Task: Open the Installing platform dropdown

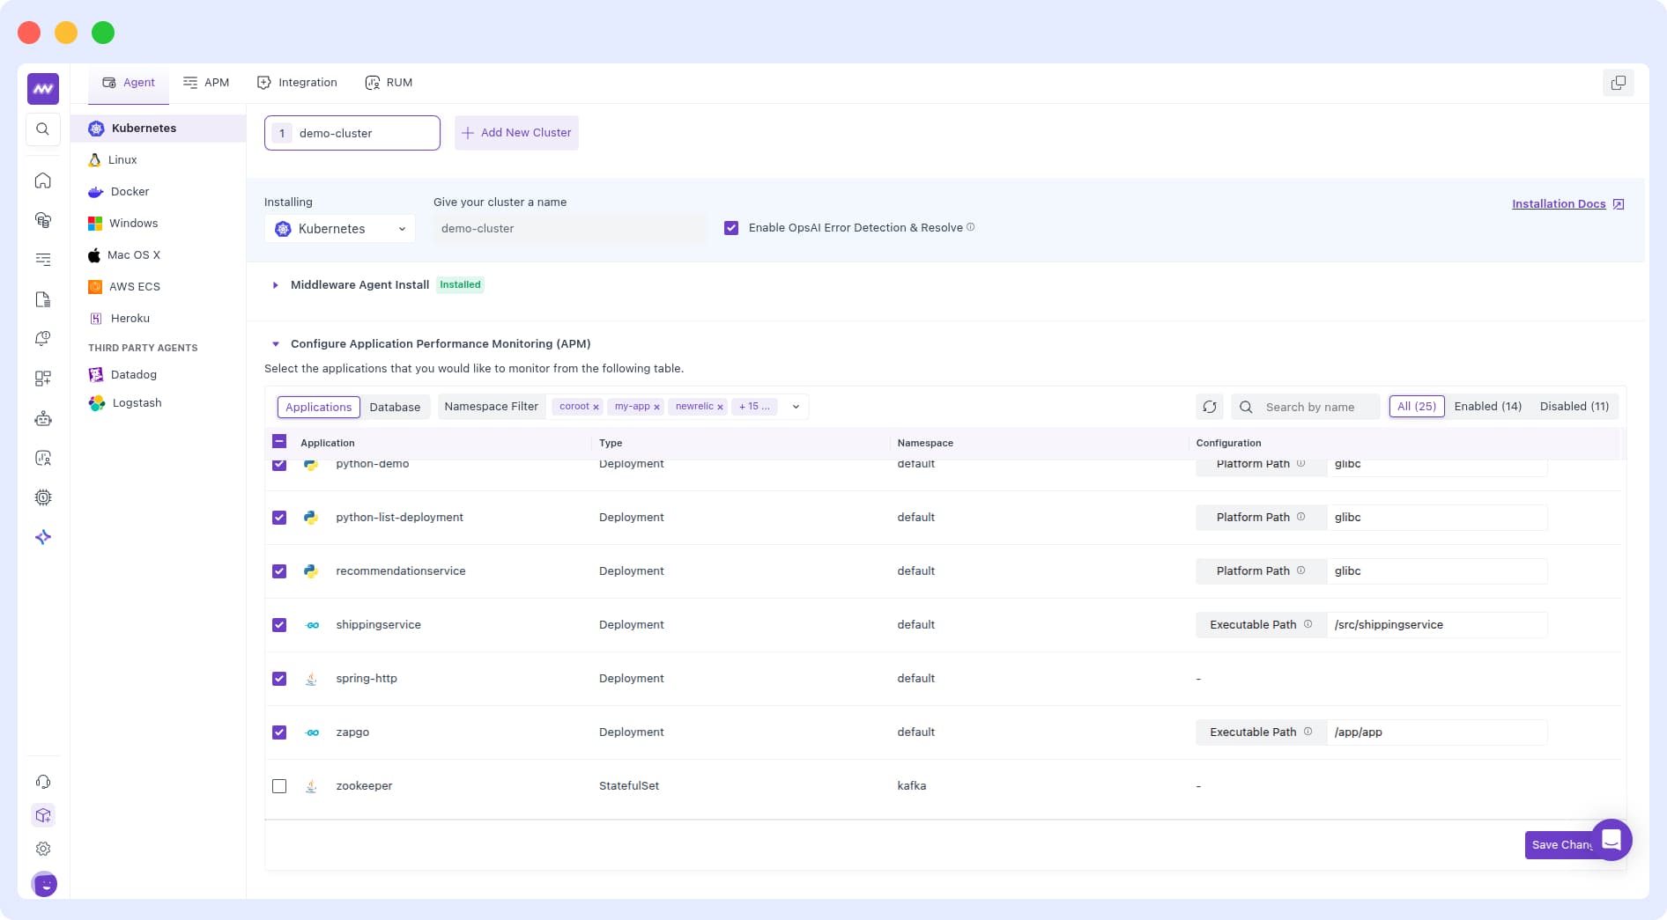Action: point(339,228)
